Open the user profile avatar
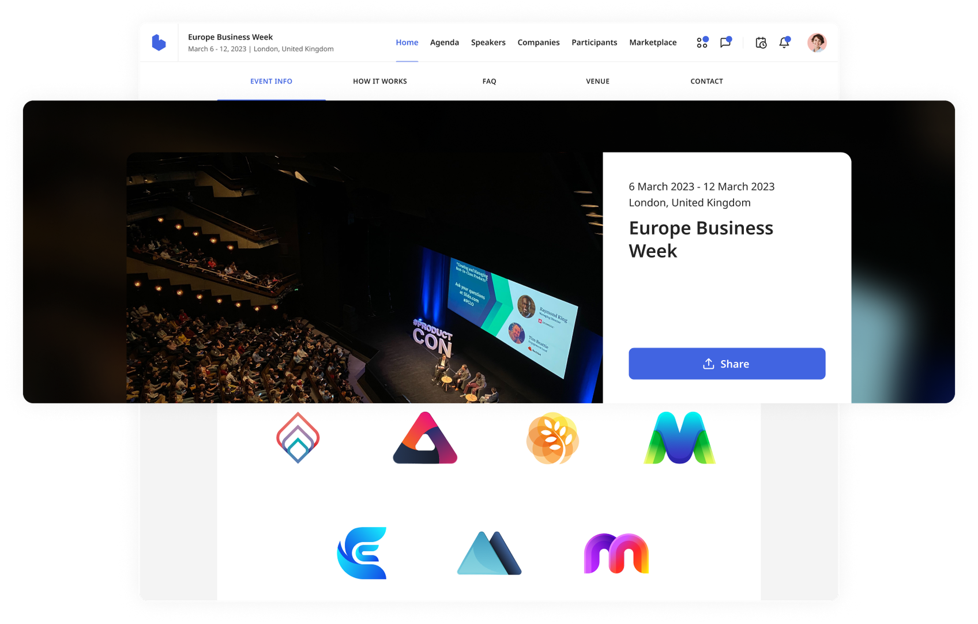 pos(817,43)
